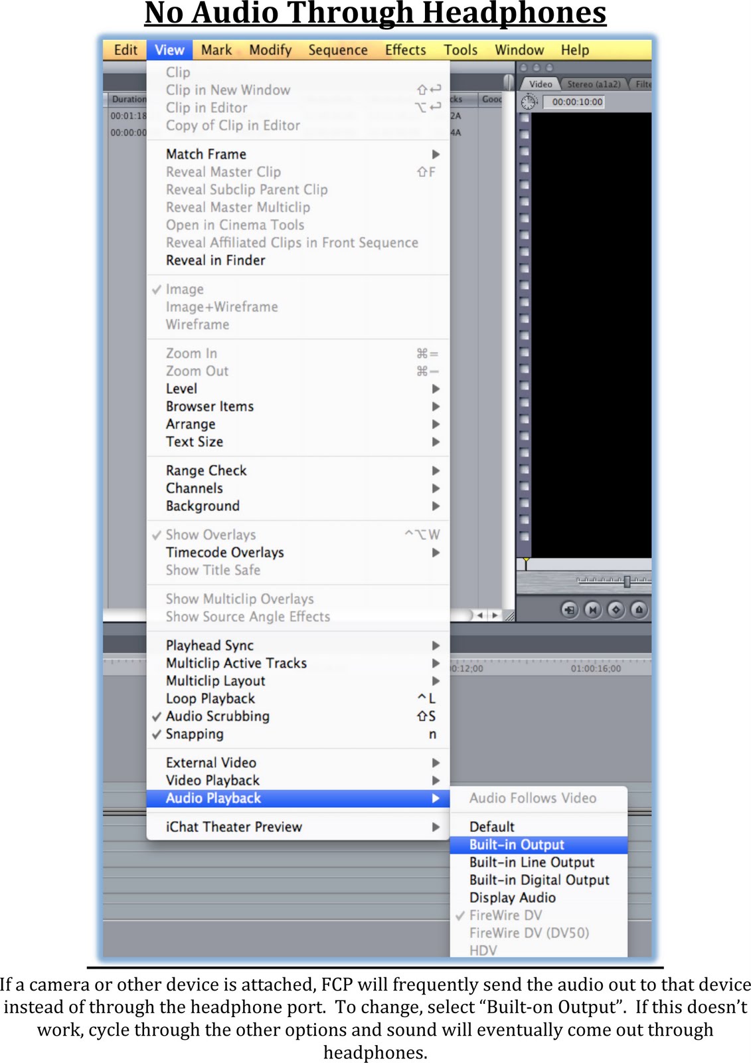The height and width of the screenshot is (1063, 751).
Task: Open the External Video submenu
Action: (297, 763)
